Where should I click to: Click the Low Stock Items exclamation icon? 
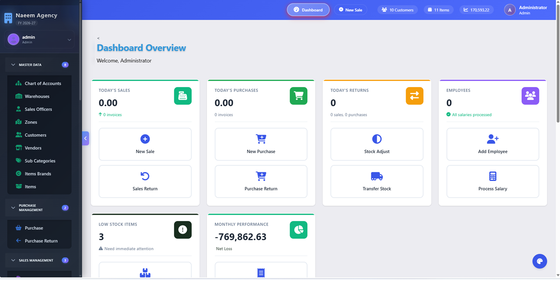[x=182, y=230]
